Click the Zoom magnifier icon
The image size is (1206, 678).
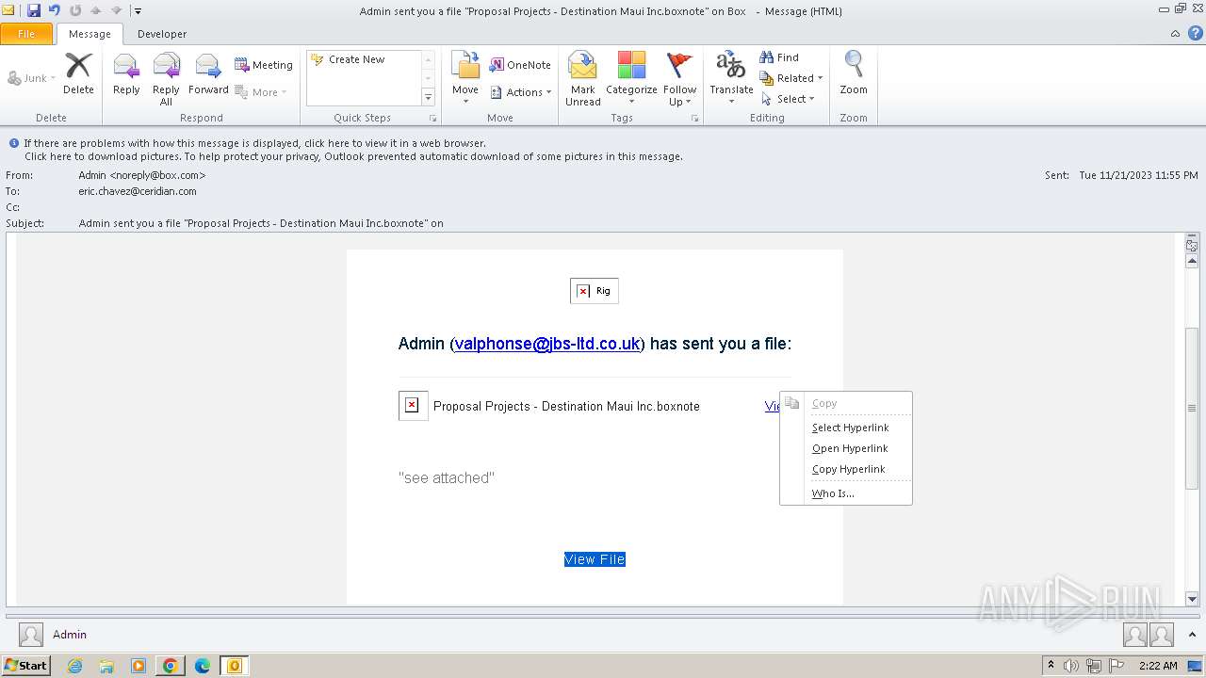tap(854, 73)
